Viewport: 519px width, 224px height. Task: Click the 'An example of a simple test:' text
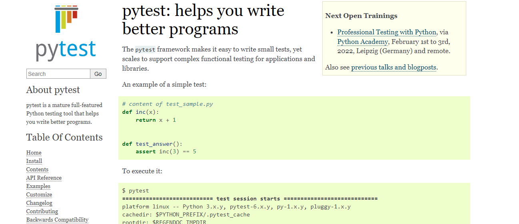(164, 85)
